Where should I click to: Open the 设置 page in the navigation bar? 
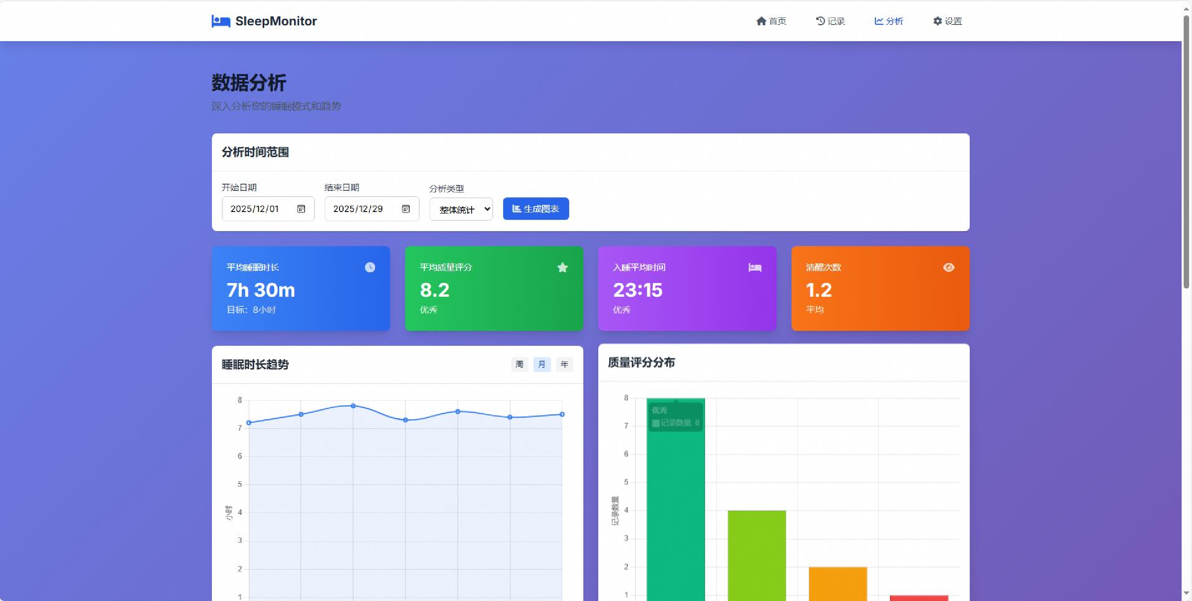point(947,21)
